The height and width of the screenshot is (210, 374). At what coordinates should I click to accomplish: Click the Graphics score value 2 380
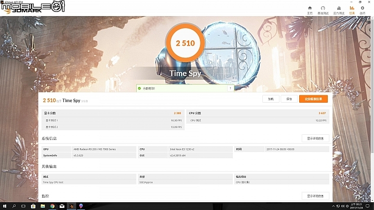pos(177,114)
